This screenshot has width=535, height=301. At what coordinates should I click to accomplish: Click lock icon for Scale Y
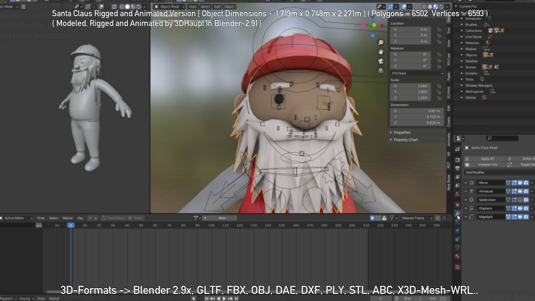tap(439, 92)
